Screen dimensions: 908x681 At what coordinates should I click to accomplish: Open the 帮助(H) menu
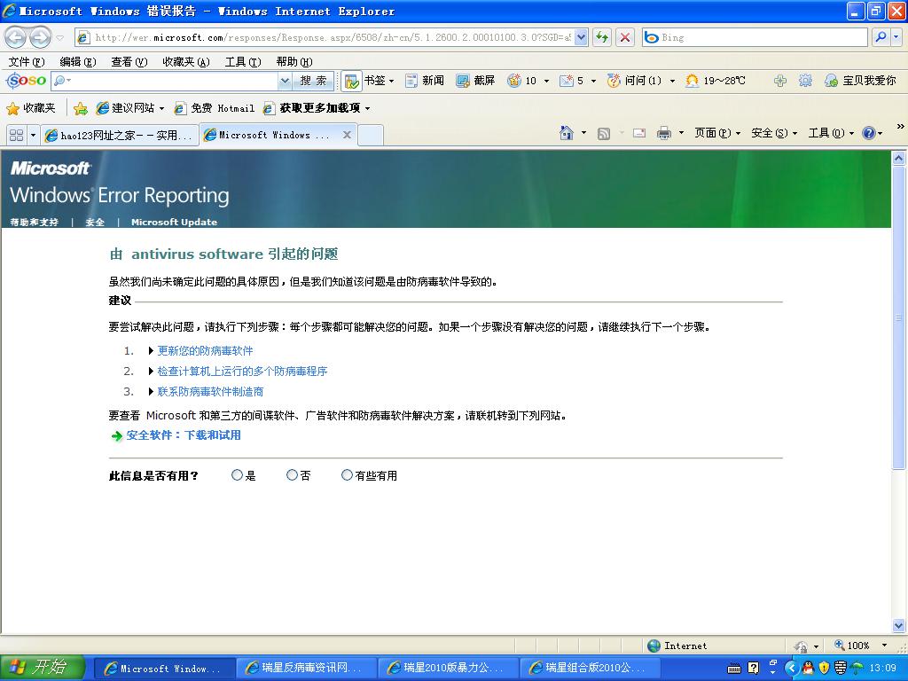294,62
